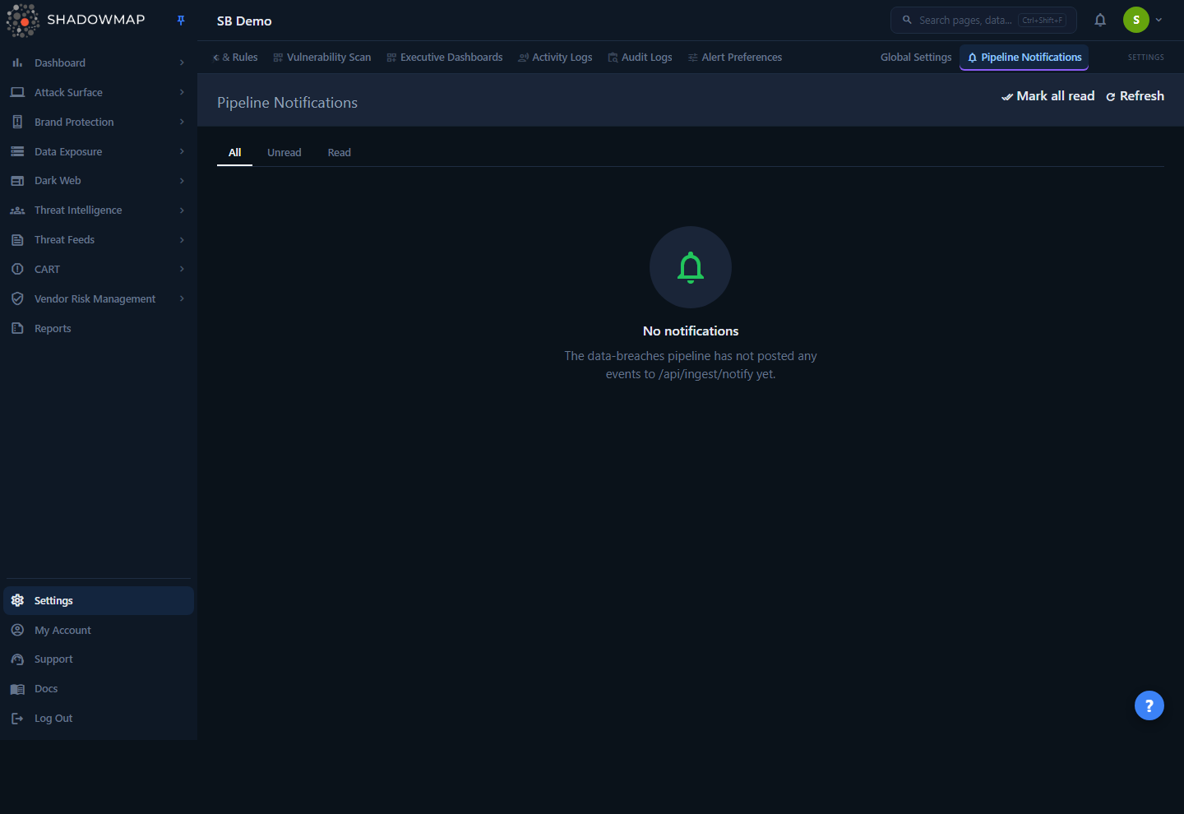
Task: Expand the Dark Web chevron
Action: click(182, 181)
